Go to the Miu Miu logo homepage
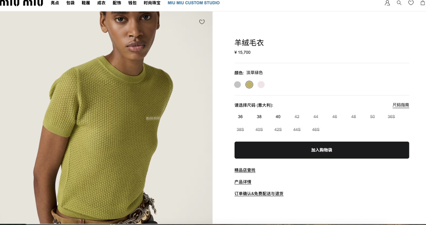Screen dimensions: 426x225 (x=21, y=3)
